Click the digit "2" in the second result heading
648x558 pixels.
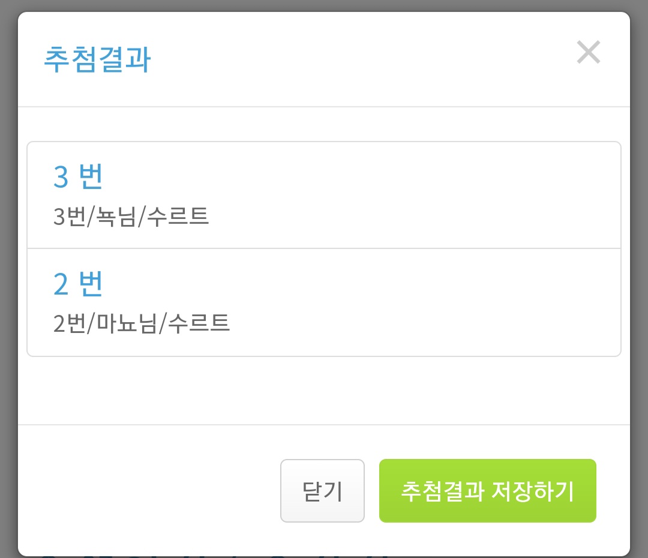61,284
